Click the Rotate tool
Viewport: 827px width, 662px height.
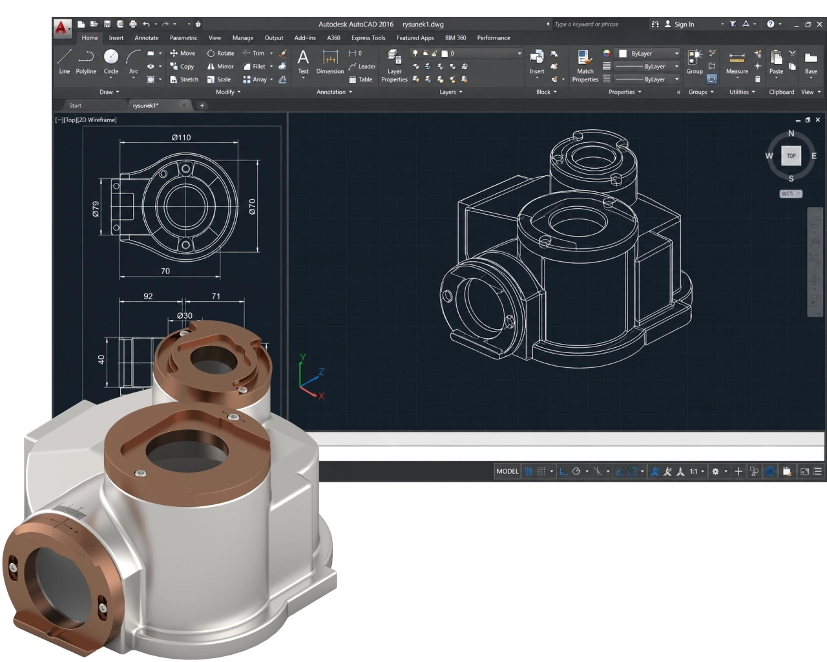220,53
